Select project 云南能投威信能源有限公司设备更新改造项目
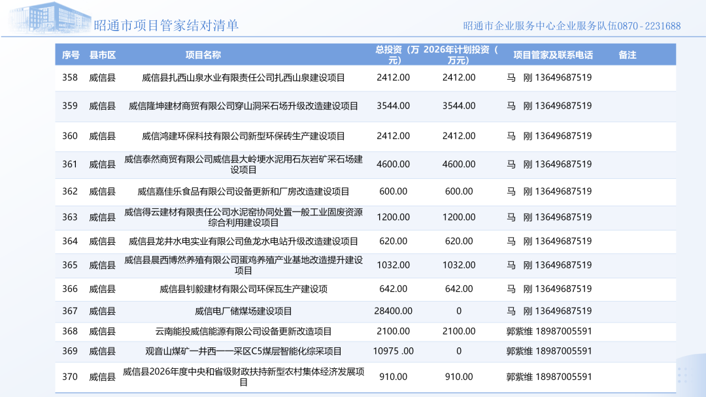706x397 pixels. [x=243, y=331]
